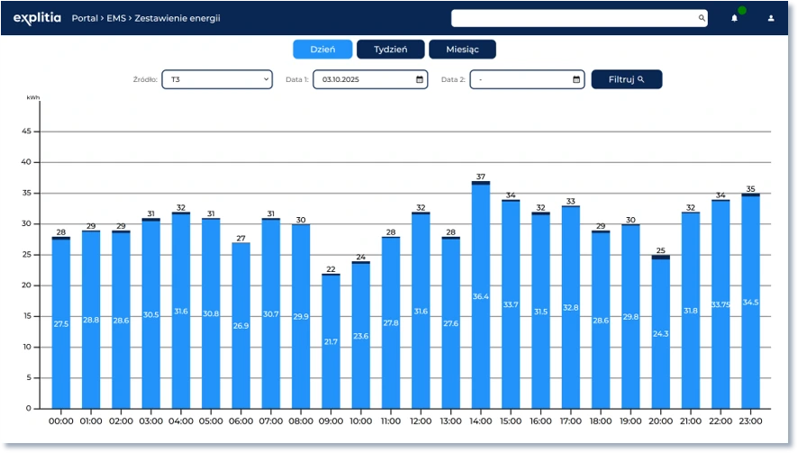Go to EMS in breadcrumb
The image size is (798, 453).
click(x=117, y=18)
